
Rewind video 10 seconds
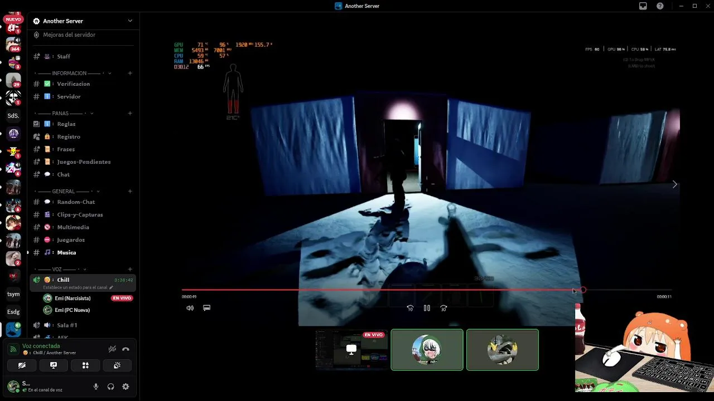(410, 308)
